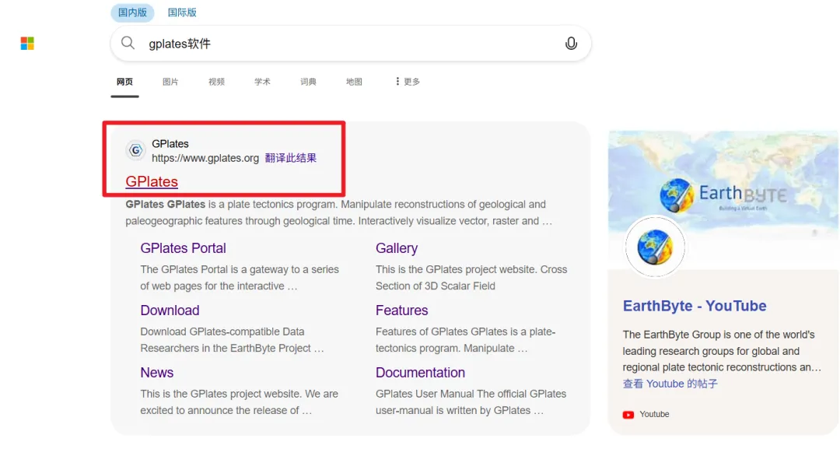Click the search magnifier icon

[128, 43]
